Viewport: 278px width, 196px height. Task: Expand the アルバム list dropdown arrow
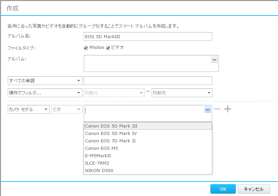pos(214,59)
